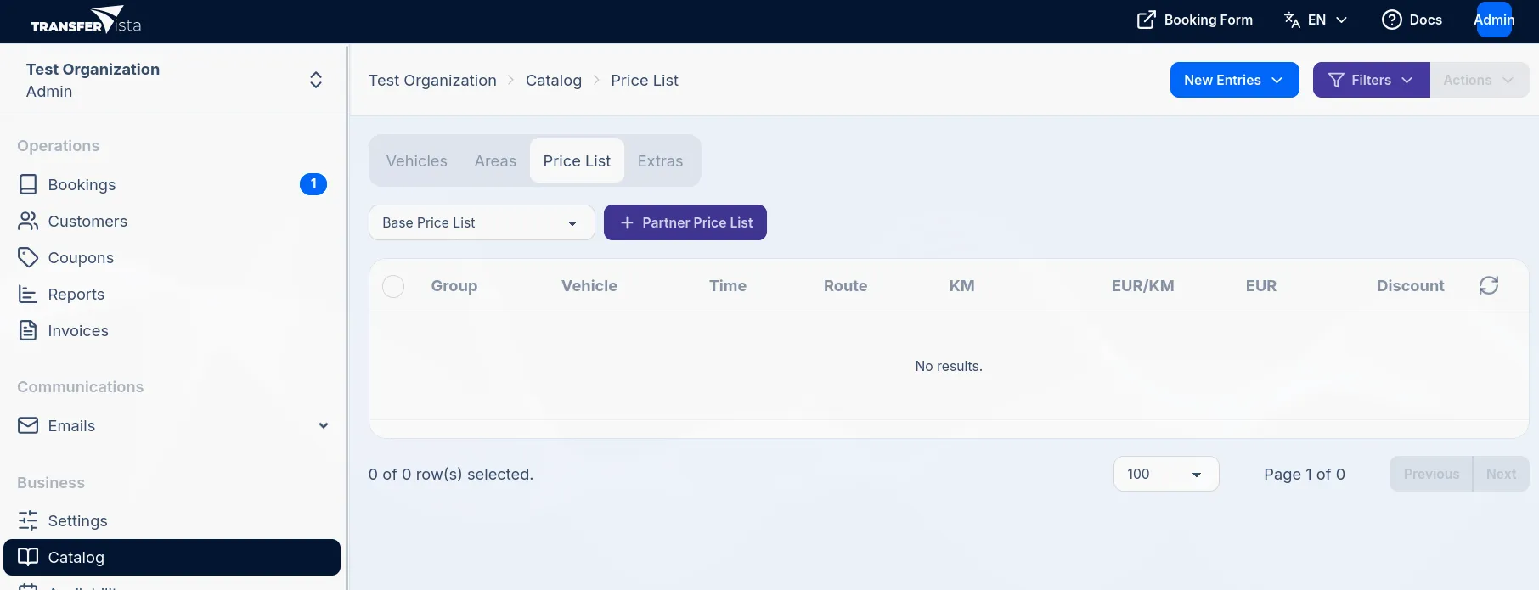This screenshot has width=1539, height=590.
Task: Open Reports in the sidebar
Action: [x=172, y=294]
